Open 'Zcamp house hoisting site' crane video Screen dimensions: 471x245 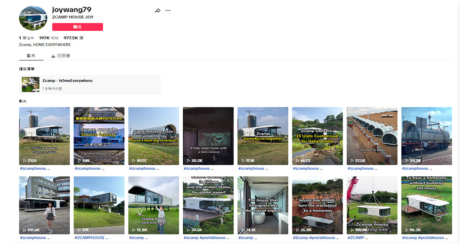click(372, 205)
